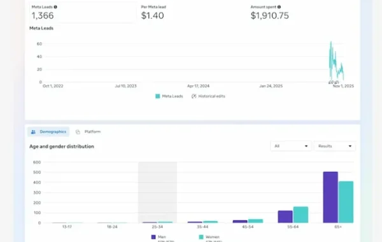This screenshot has height=242, width=382.
Task: Click the Nov 1, 2025 axis label
Action: point(343,86)
